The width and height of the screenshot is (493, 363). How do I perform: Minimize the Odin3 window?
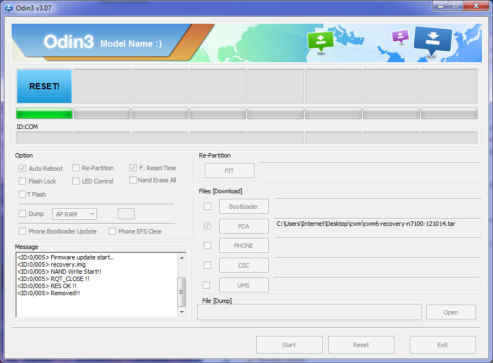point(441,6)
